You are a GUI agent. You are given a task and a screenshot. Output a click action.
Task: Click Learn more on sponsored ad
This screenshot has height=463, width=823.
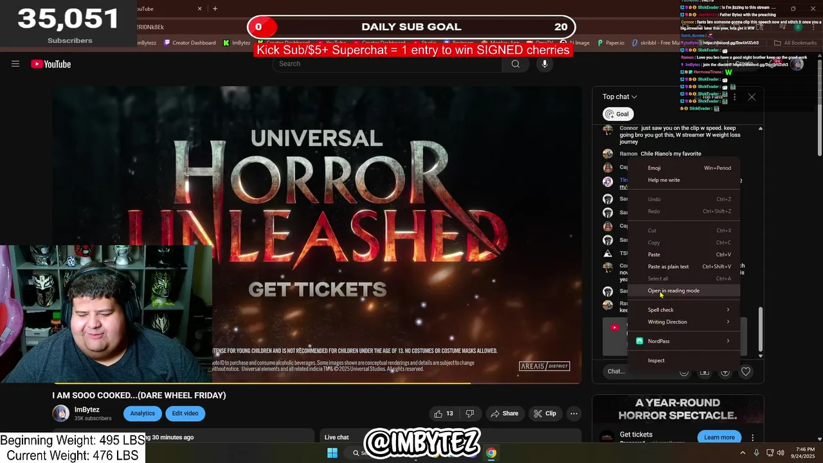[719, 437]
